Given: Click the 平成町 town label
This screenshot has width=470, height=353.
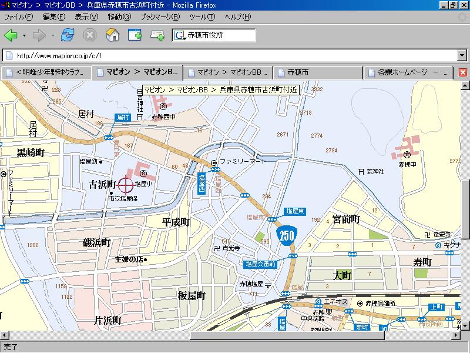Looking at the screenshot, I should [176, 222].
